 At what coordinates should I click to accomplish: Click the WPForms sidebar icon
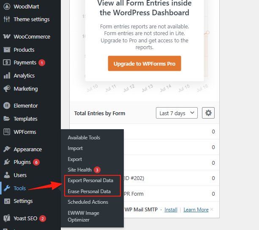[x=7, y=132]
